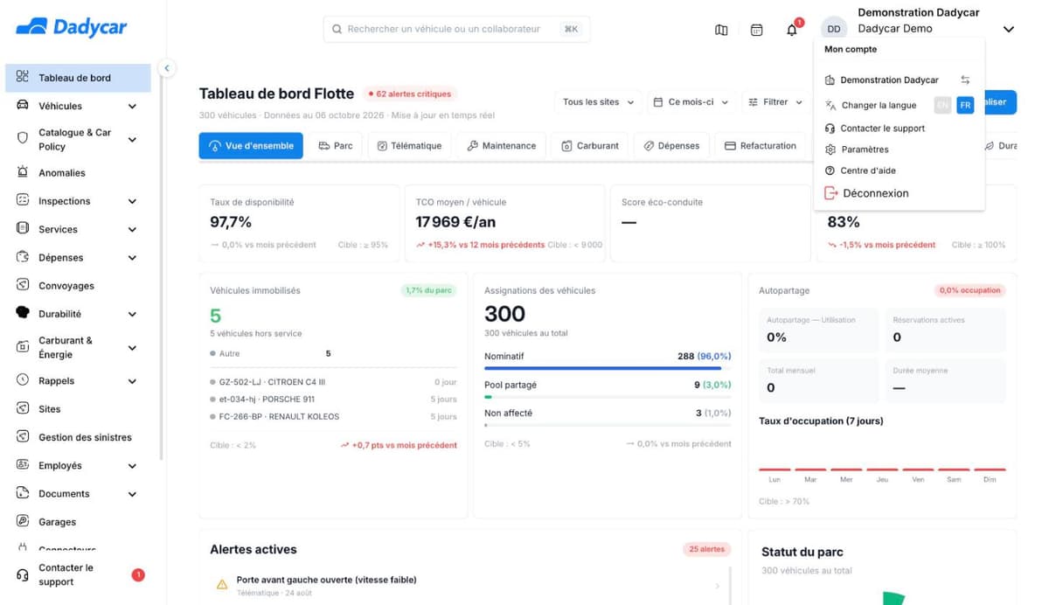1049x605 pixels.
Task: Open the map icon in header
Action: click(x=721, y=30)
